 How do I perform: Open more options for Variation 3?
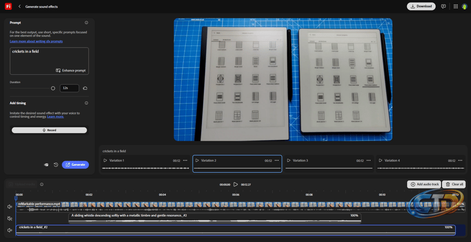[x=369, y=160]
